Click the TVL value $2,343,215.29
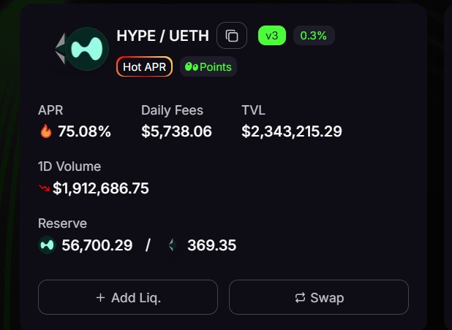 pyautogui.click(x=292, y=131)
